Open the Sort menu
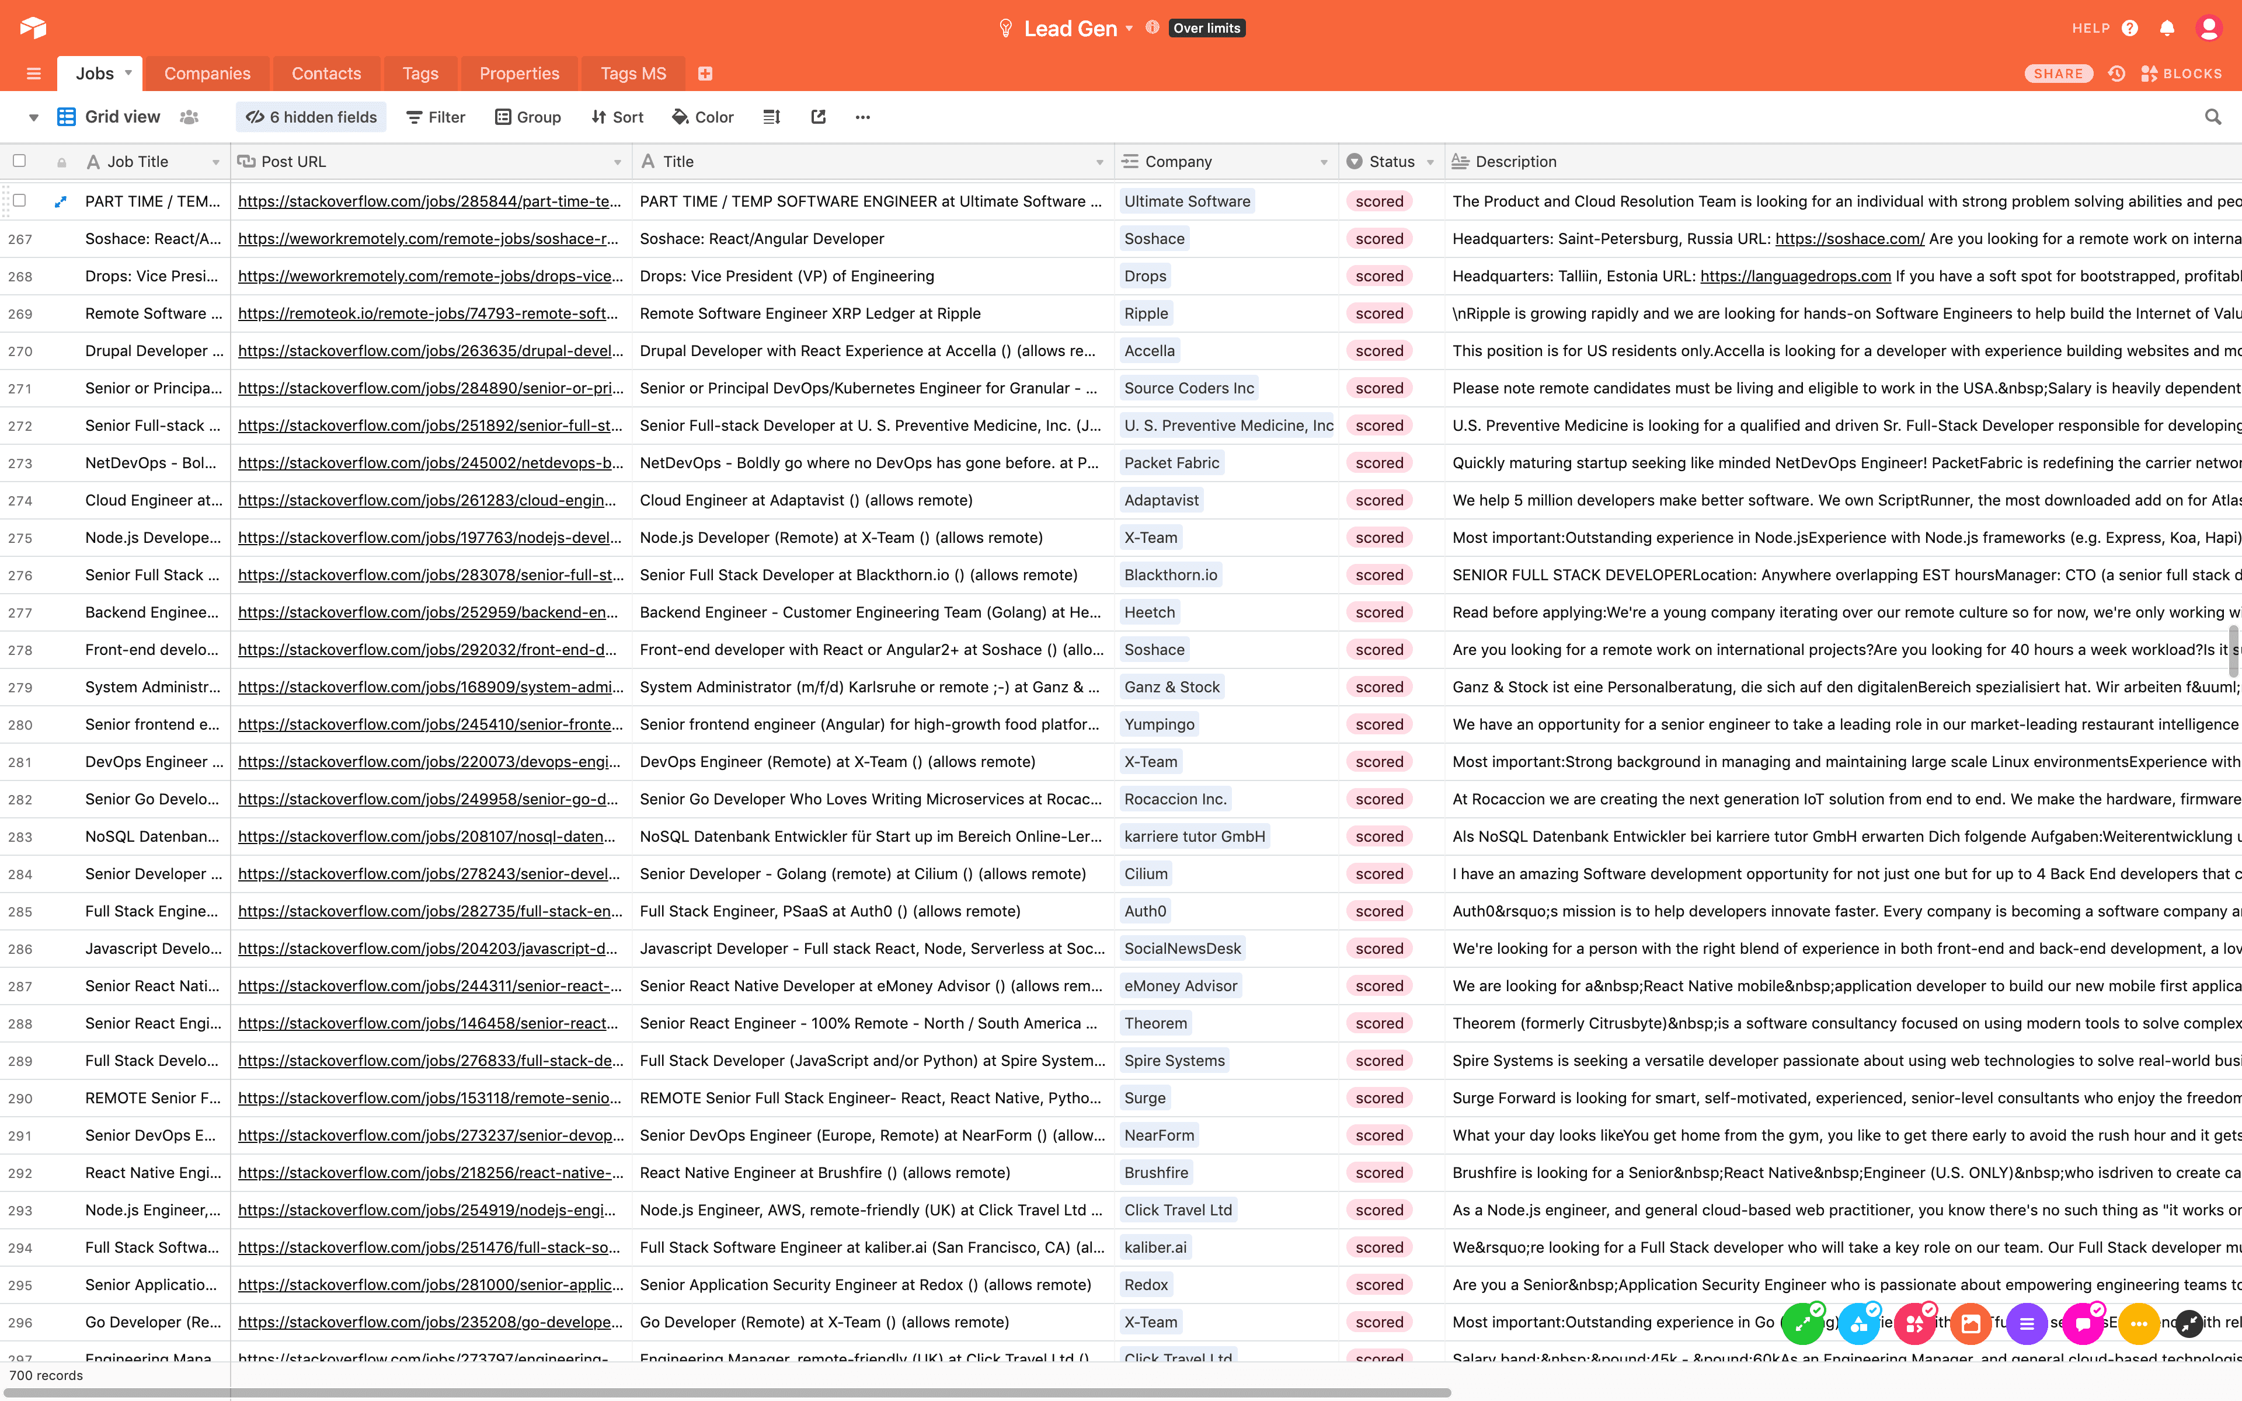This screenshot has height=1401, width=2242. (x=617, y=117)
